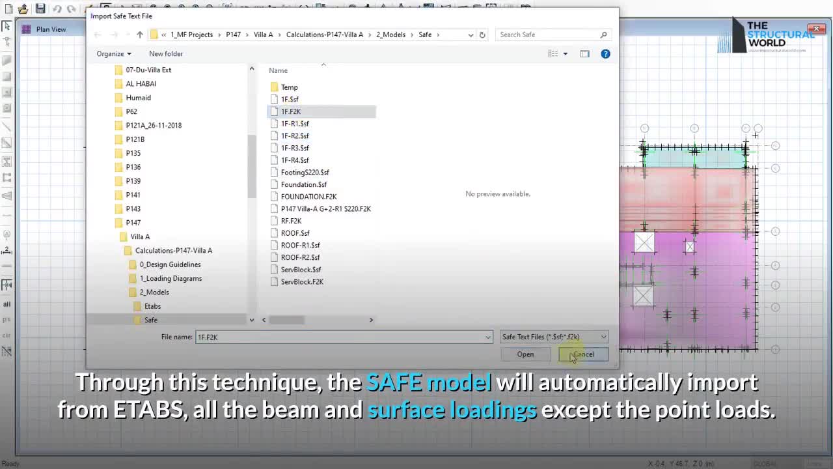
Task: Click the New Model icon in SAFE toolbar
Action: click(x=8, y=9)
